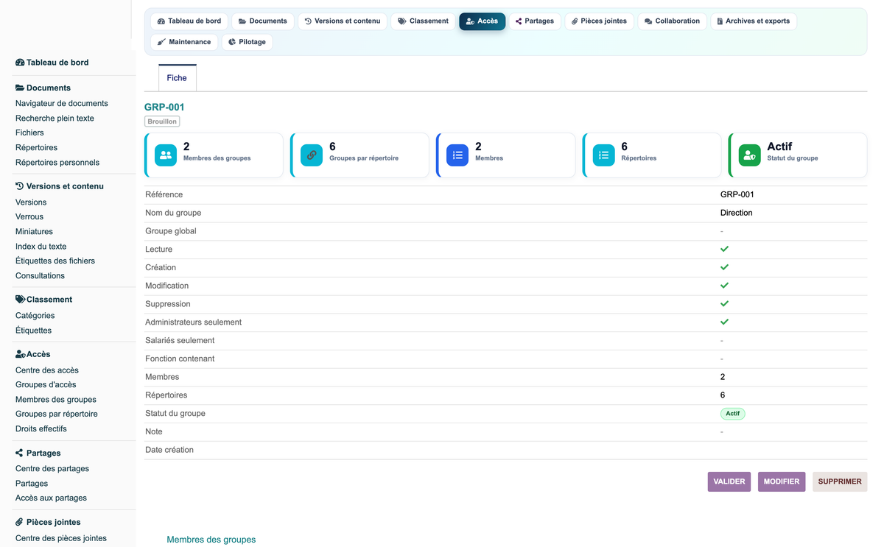Open Centre des partages link
The width and height of the screenshot is (884, 547).
point(52,469)
